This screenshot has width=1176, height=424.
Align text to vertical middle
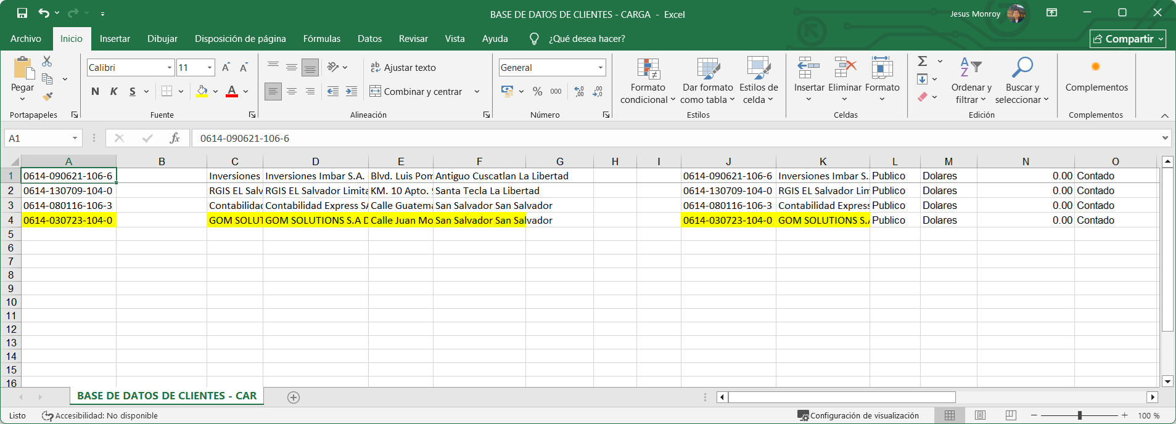pos(292,67)
